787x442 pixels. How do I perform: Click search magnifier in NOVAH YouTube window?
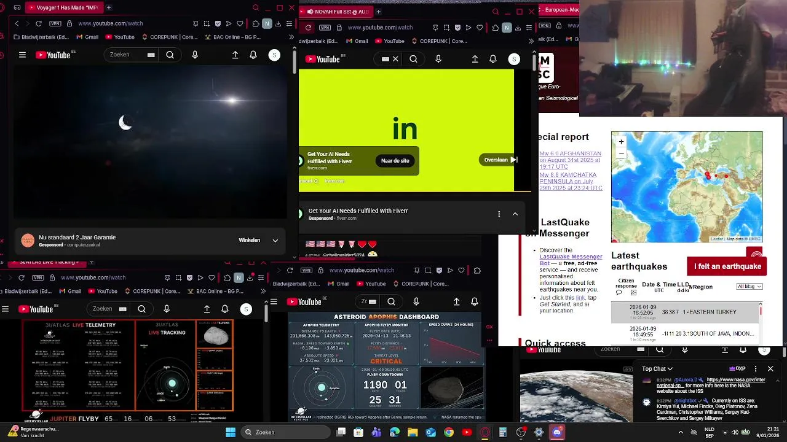click(414, 59)
